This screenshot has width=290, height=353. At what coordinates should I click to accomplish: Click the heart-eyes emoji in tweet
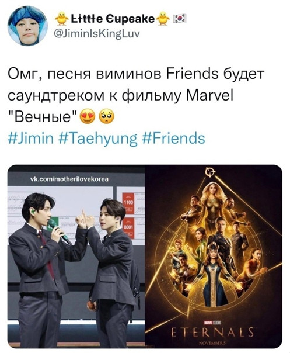point(88,117)
